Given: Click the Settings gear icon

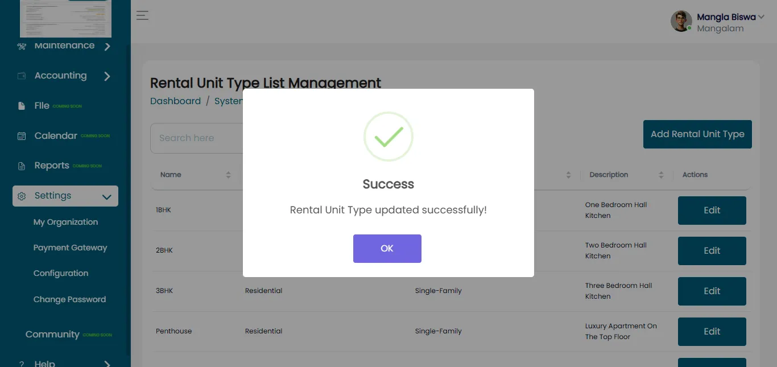Looking at the screenshot, I should pyautogui.click(x=22, y=196).
